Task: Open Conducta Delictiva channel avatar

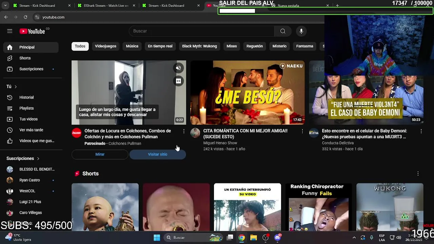Action: [314, 133]
